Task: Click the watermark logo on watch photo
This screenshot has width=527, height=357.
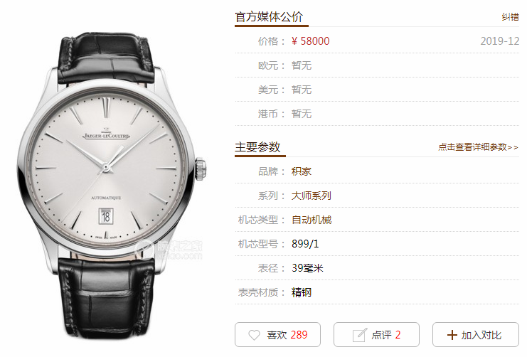Action: pos(169,250)
